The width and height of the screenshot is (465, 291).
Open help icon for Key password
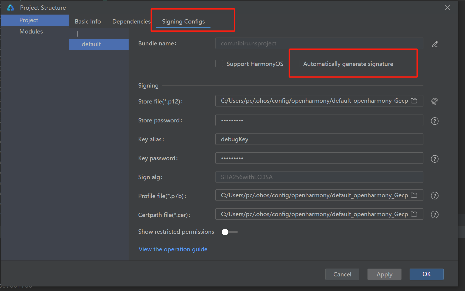tap(434, 159)
